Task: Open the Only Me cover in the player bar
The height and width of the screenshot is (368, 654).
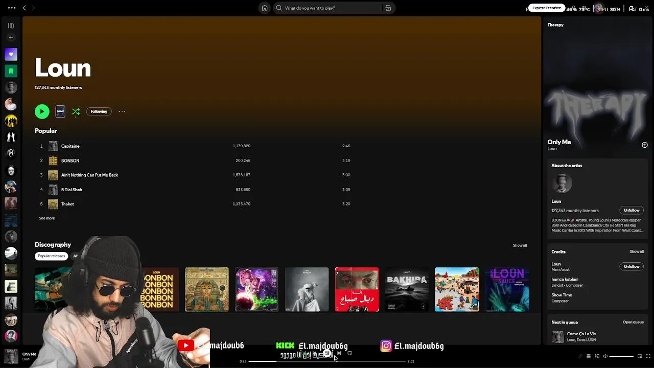Action: (11, 356)
